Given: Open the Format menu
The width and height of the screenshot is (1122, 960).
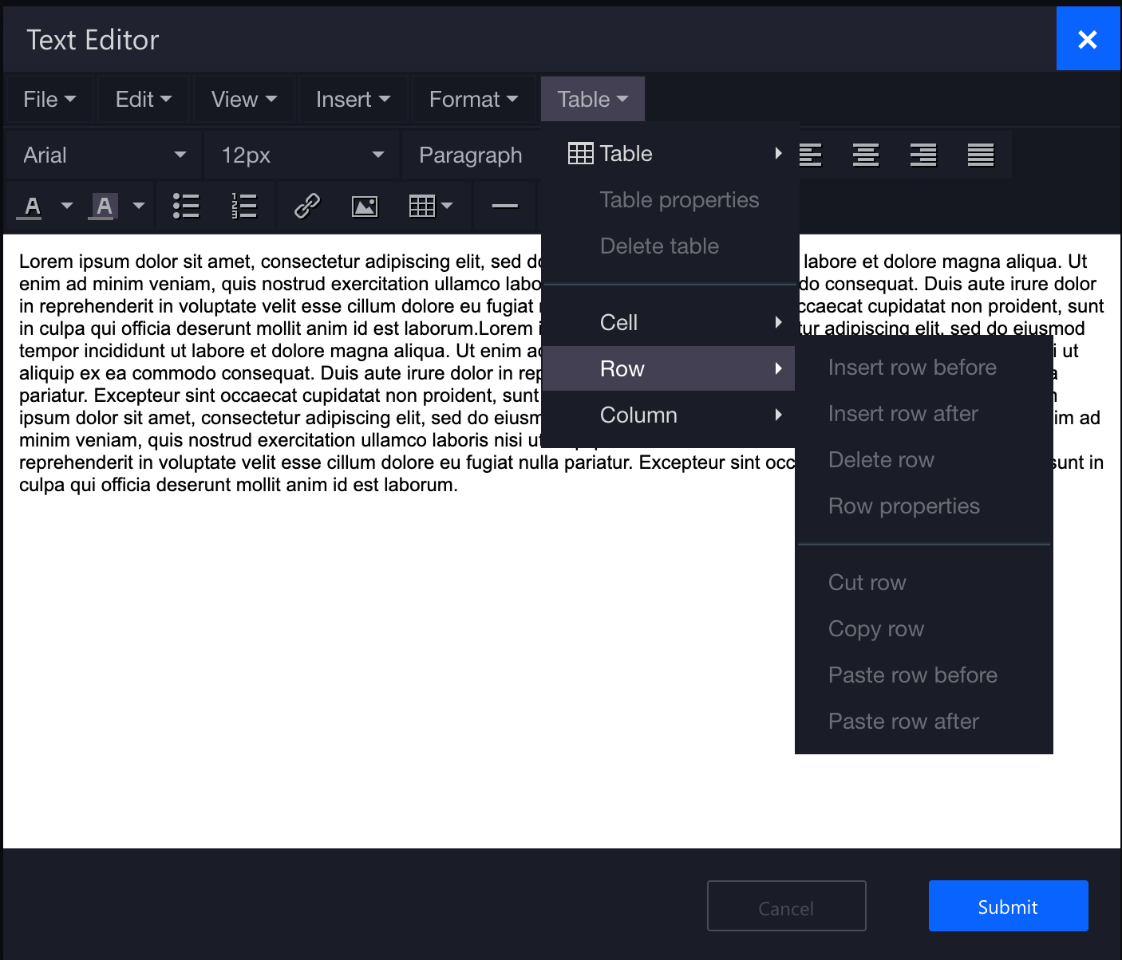Looking at the screenshot, I should [474, 100].
